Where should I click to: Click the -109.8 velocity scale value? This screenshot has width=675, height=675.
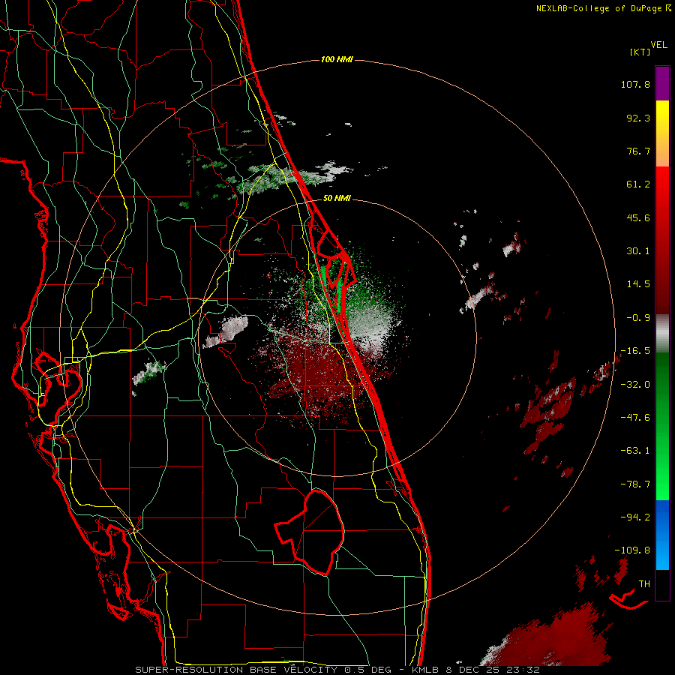[x=632, y=550]
